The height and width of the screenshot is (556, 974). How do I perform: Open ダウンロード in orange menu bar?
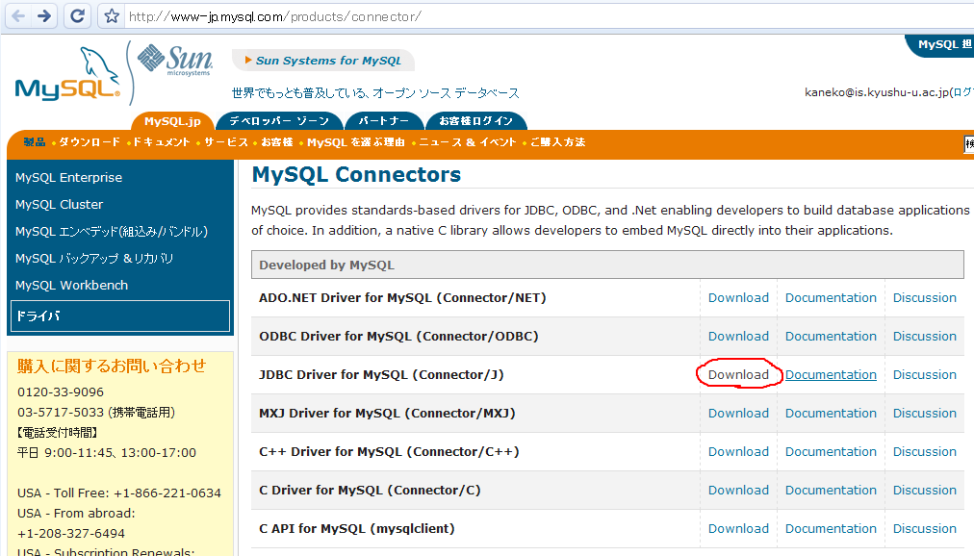[x=90, y=142]
